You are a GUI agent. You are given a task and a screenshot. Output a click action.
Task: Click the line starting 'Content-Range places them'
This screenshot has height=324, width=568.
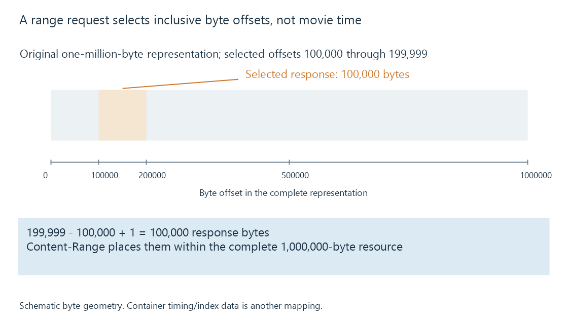point(215,247)
